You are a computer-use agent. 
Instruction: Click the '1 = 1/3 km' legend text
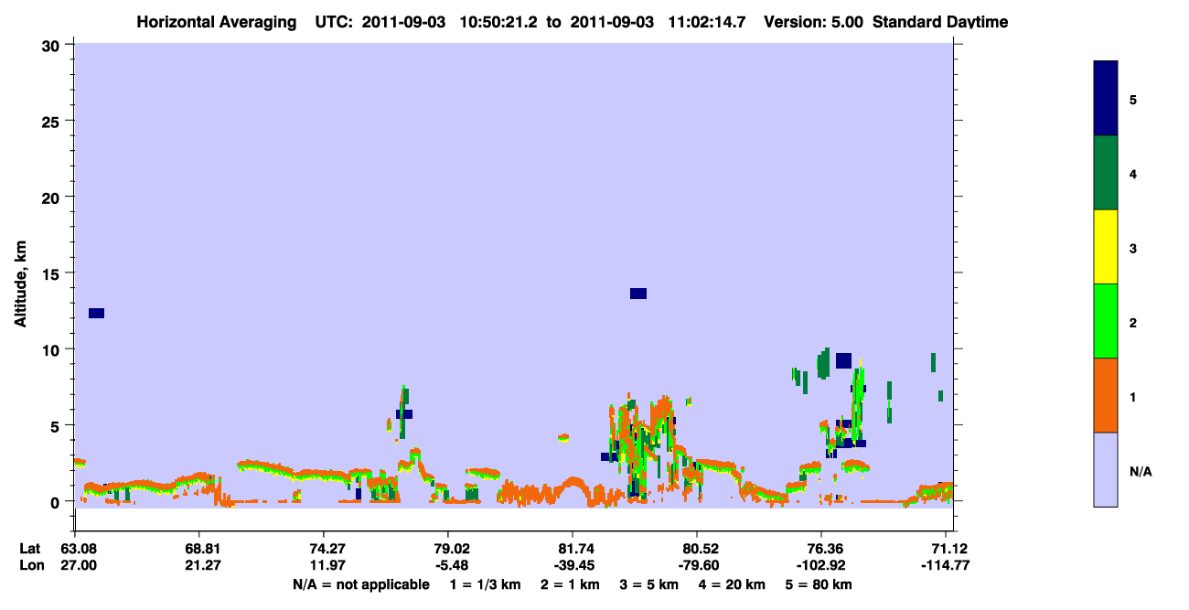[487, 584]
